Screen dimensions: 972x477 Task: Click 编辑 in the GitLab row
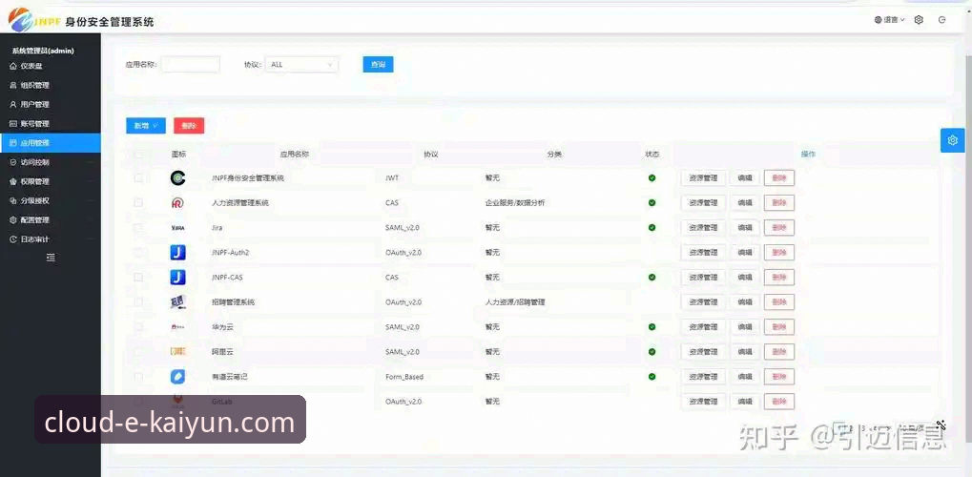(x=744, y=402)
